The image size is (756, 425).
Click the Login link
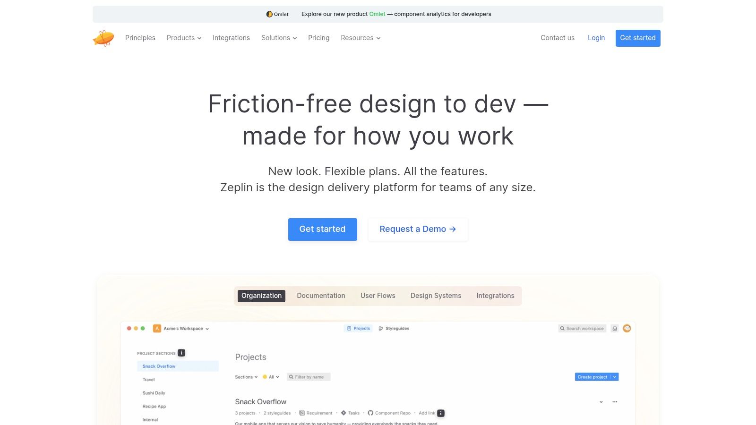[596, 38]
